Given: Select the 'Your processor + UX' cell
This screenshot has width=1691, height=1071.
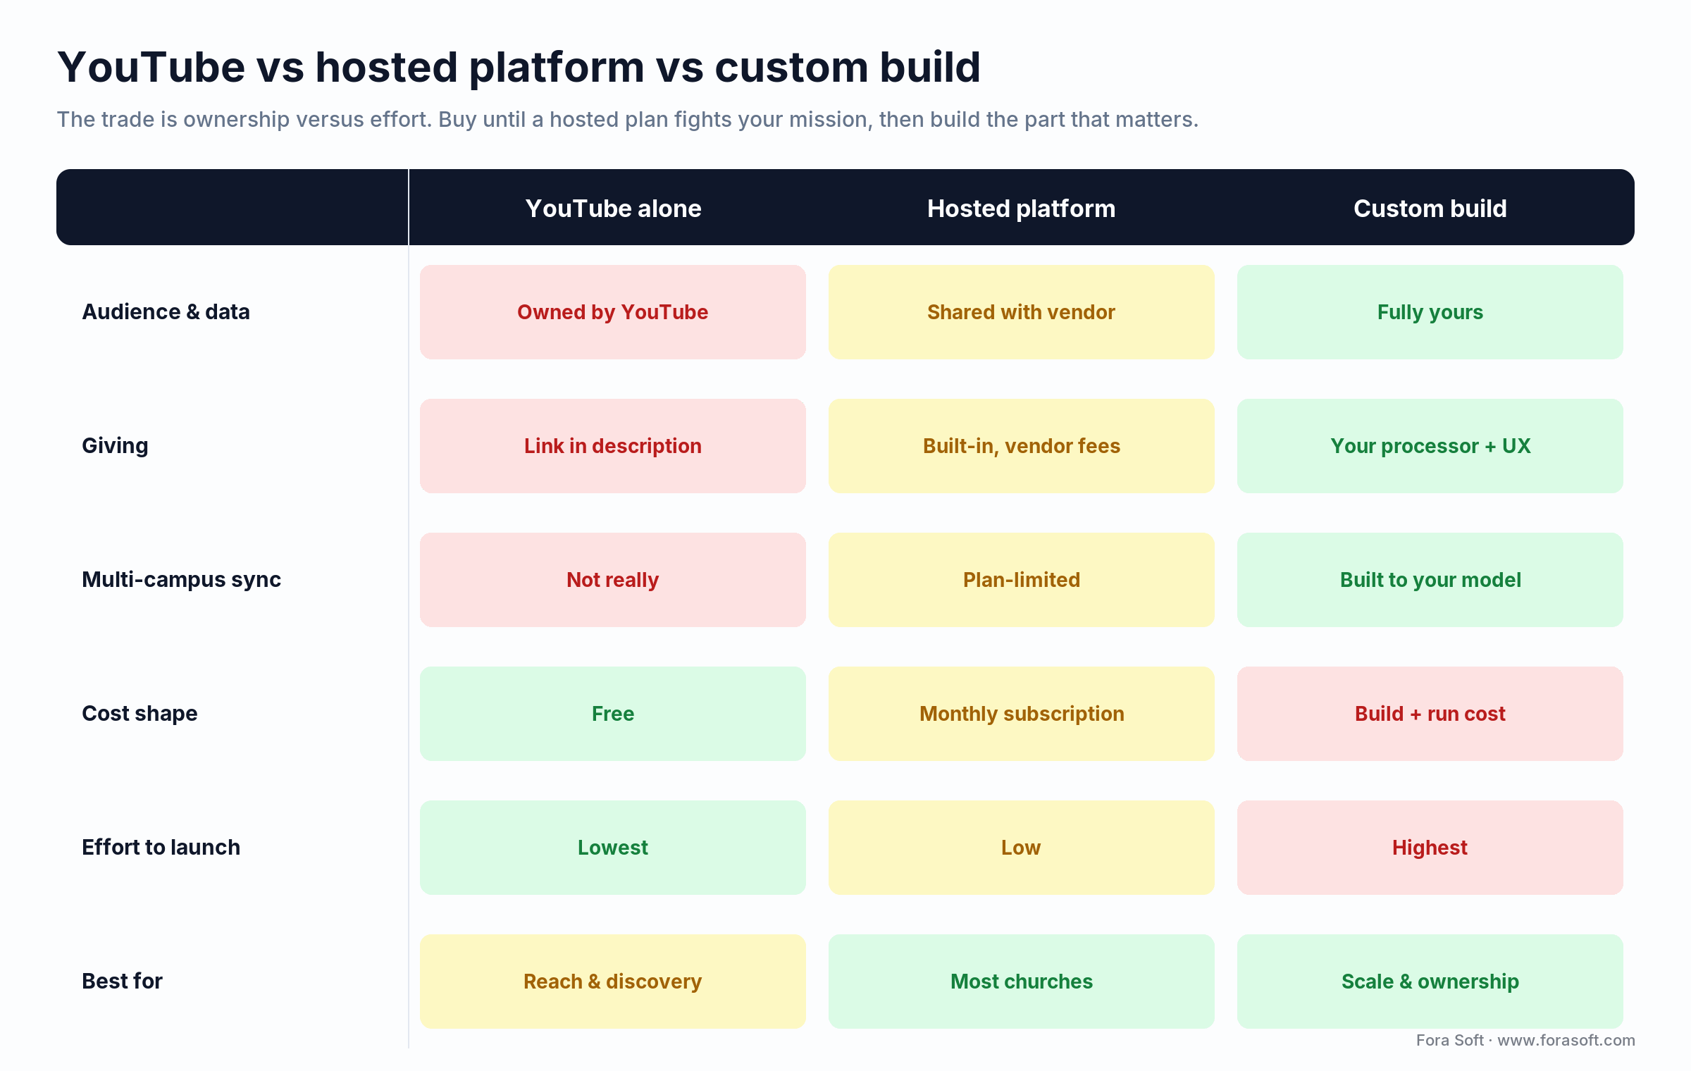Looking at the screenshot, I should [x=1430, y=446].
